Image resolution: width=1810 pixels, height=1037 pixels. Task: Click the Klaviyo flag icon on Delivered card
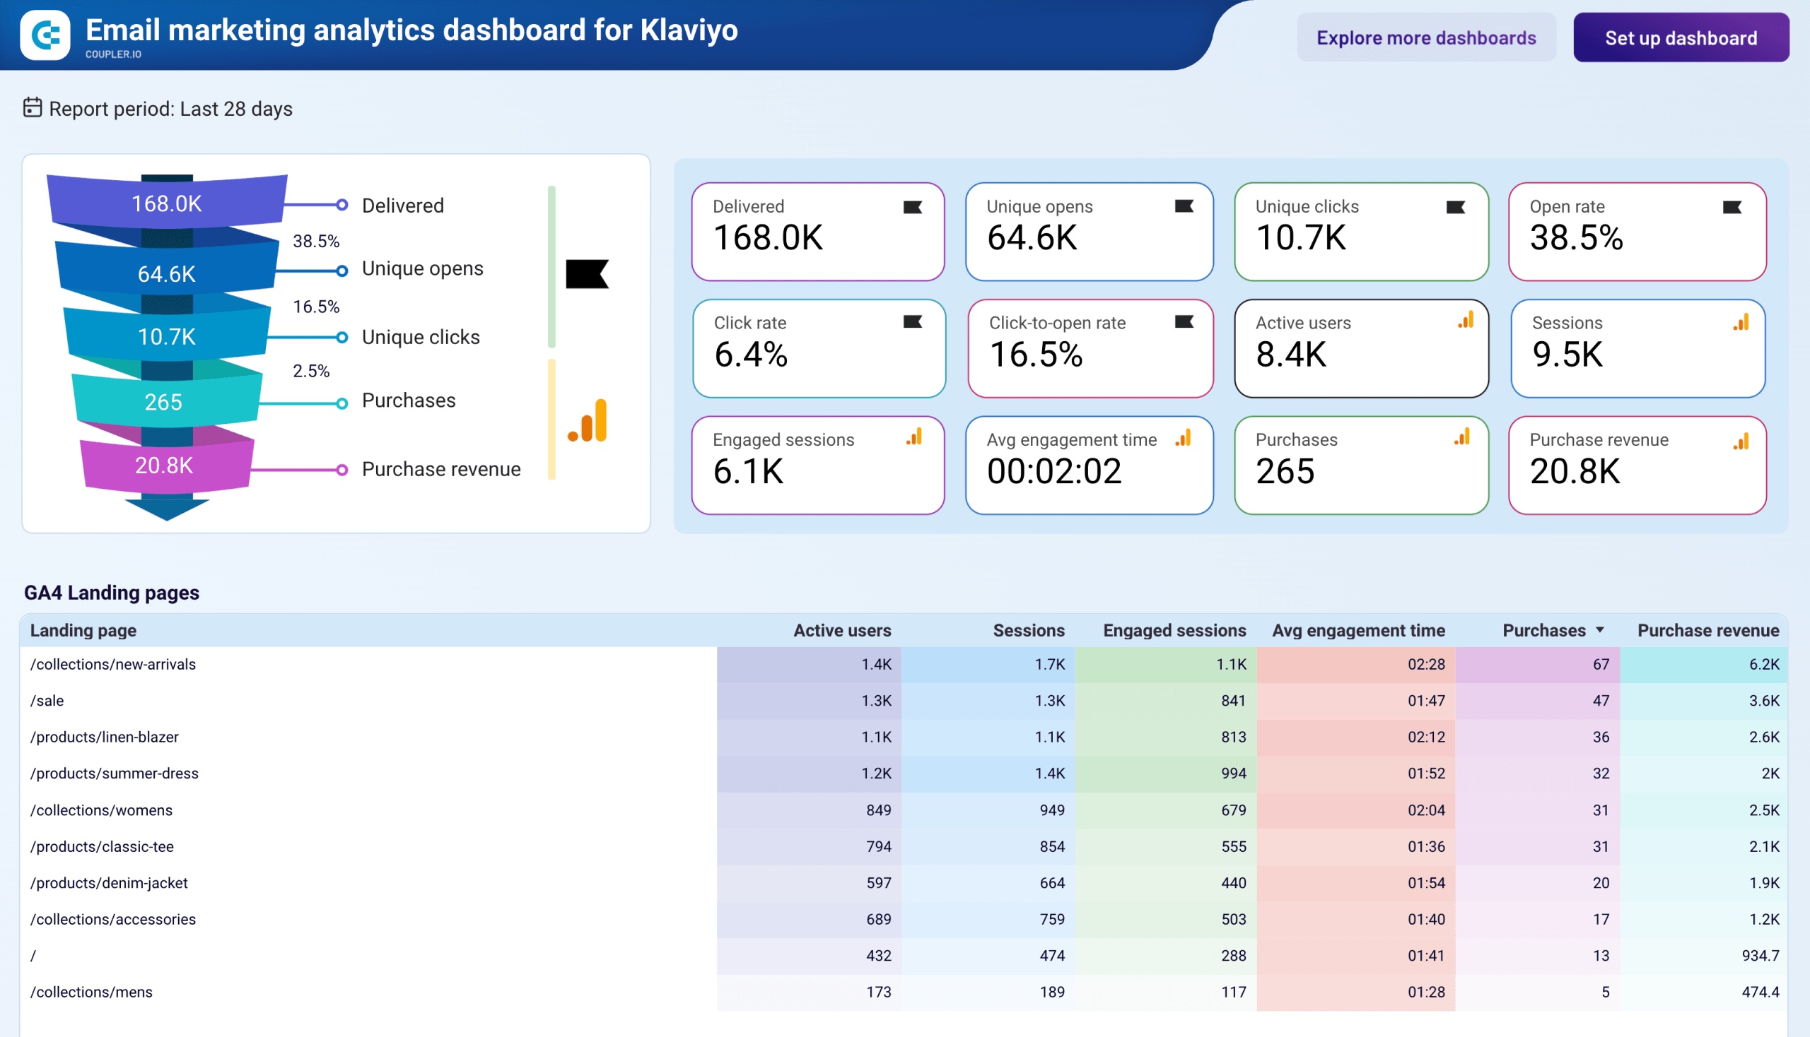[913, 207]
